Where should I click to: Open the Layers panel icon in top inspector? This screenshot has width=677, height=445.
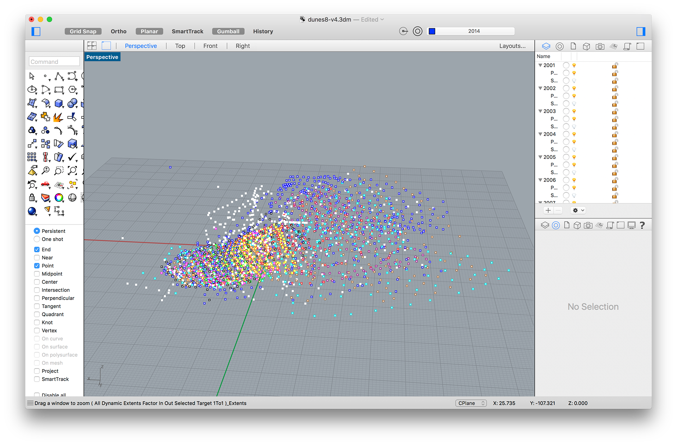(546, 46)
